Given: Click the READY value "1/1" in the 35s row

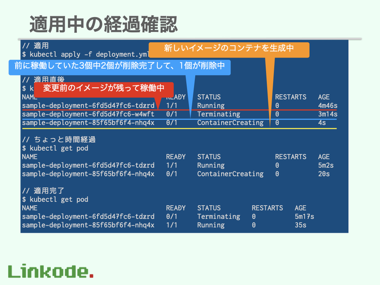Looking at the screenshot, I should 171,225.
